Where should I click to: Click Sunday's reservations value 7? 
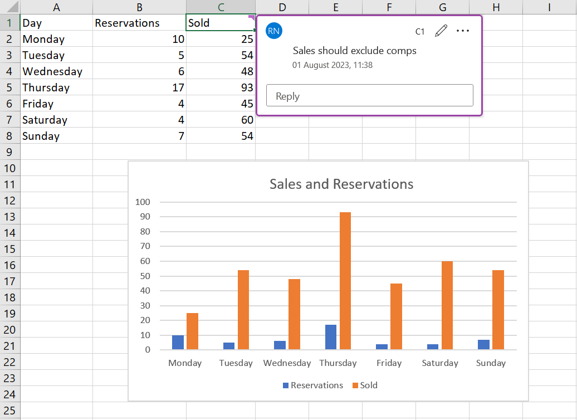point(139,136)
